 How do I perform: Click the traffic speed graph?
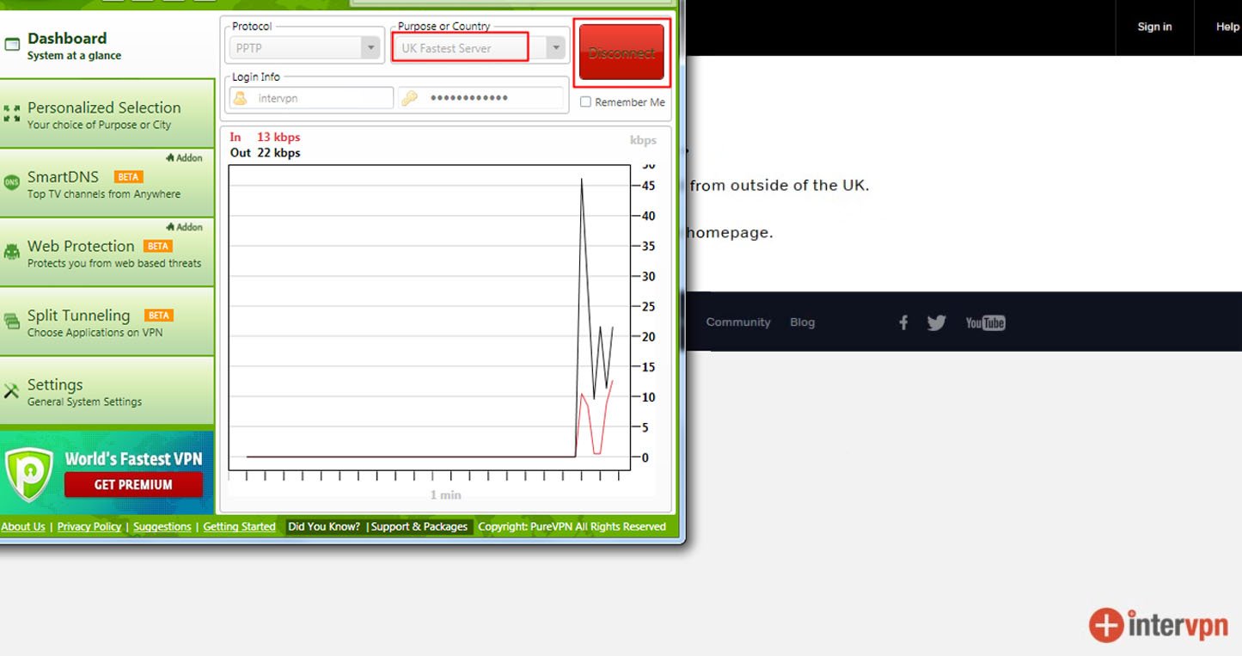coord(430,317)
